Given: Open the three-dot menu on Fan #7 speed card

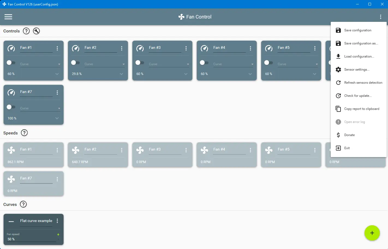Looking at the screenshot, I should tap(57, 179).
